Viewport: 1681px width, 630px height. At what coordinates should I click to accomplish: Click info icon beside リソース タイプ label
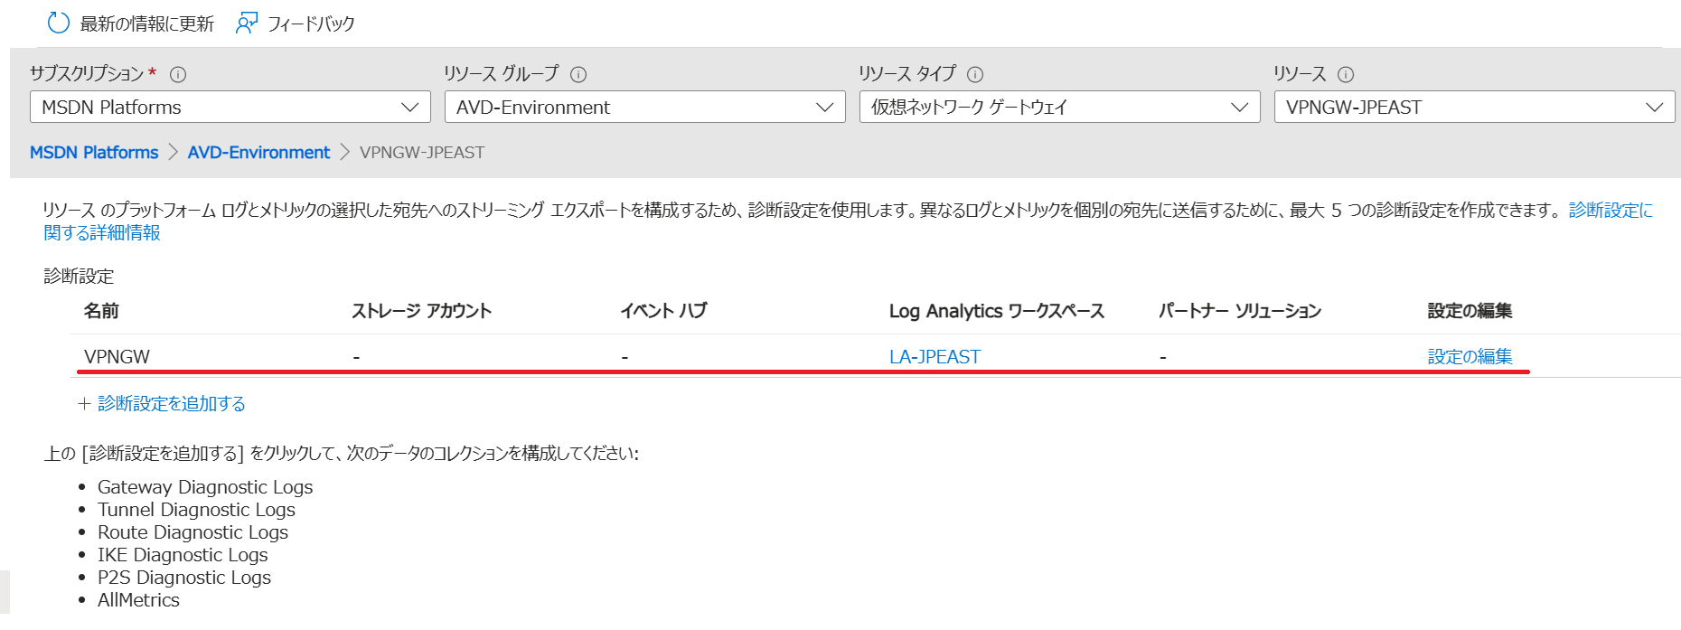coord(975,74)
